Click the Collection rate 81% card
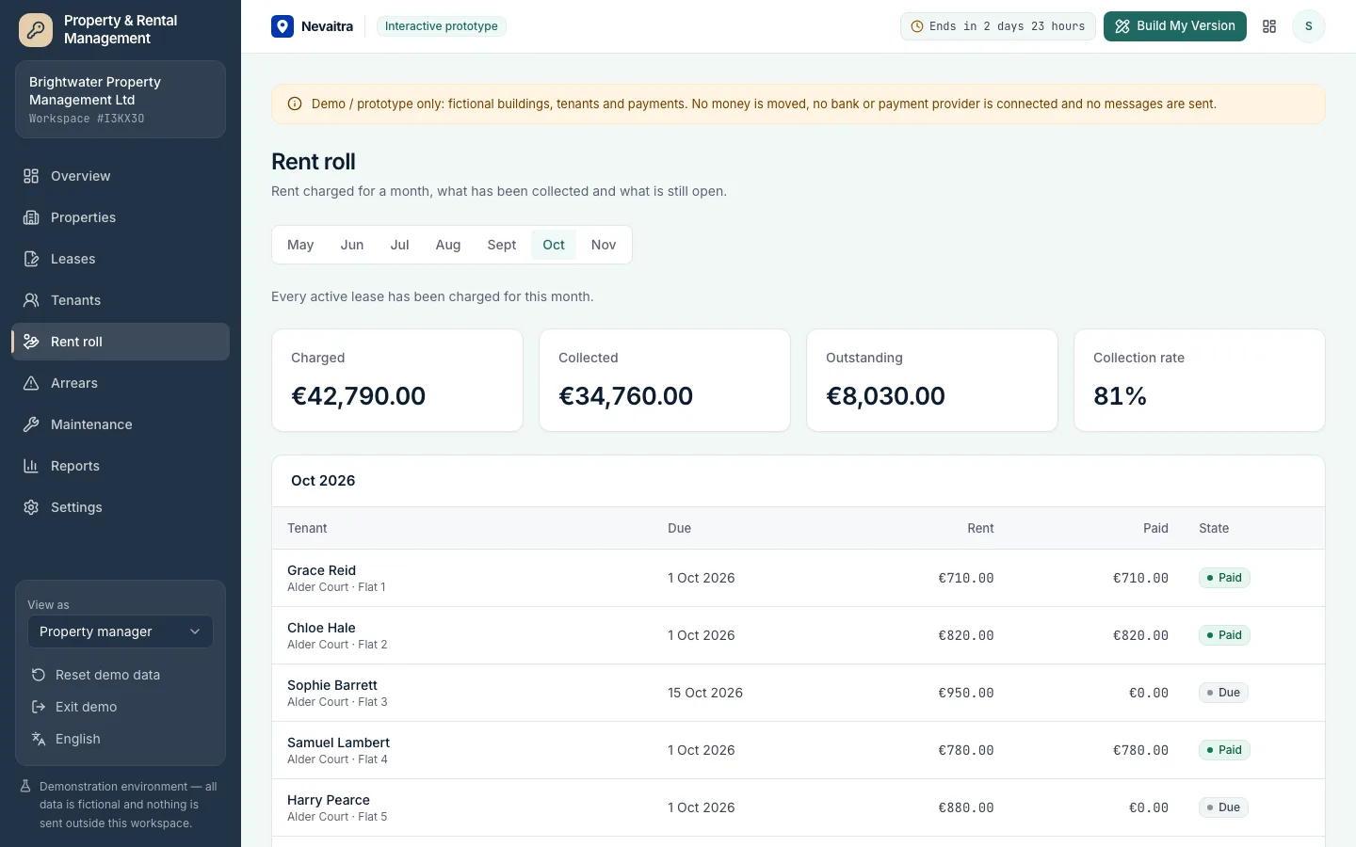The image size is (1356, 847). pos(1200,380)
